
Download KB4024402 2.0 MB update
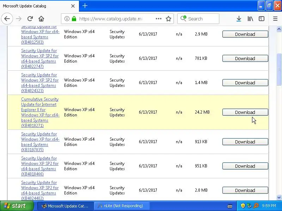tap(245, 190)
